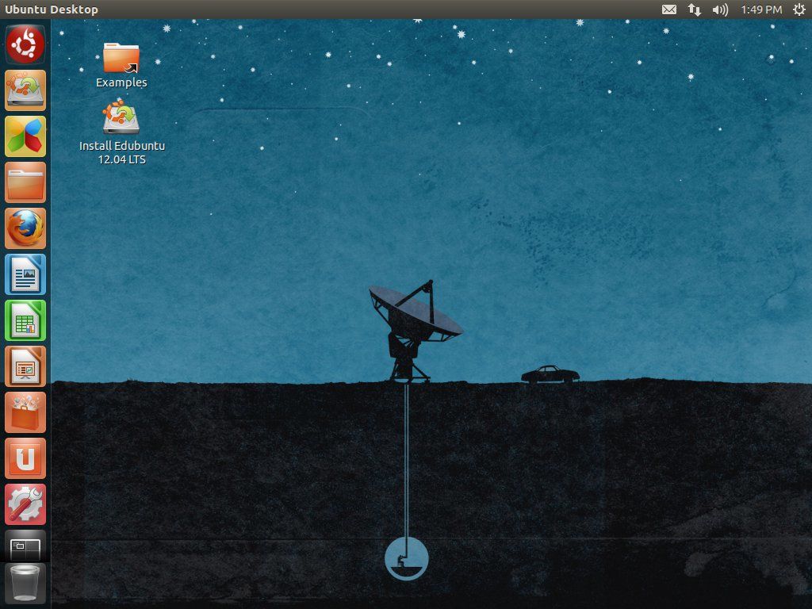The width and height of the screenshot is (812, 609).
Task: Open LibreOffice Writer from launcher
Action: pos(25,274)
